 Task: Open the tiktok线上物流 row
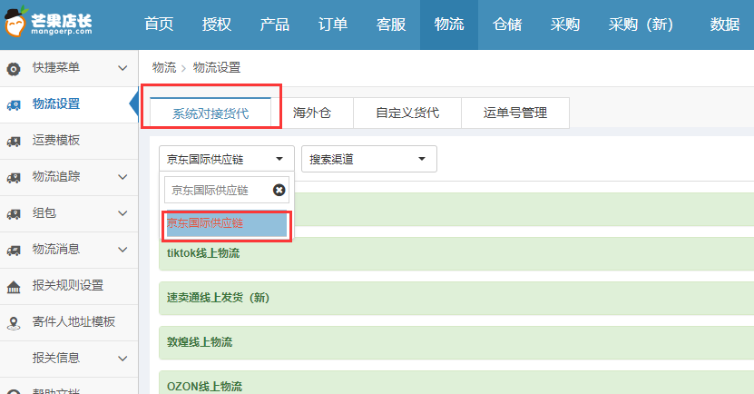[x=456, y=253]
